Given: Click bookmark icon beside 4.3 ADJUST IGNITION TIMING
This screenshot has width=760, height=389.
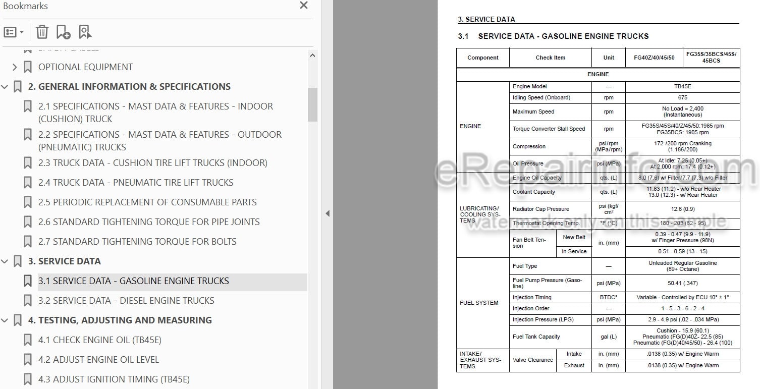Looking at the screenshot, I should tap(28, 379).
